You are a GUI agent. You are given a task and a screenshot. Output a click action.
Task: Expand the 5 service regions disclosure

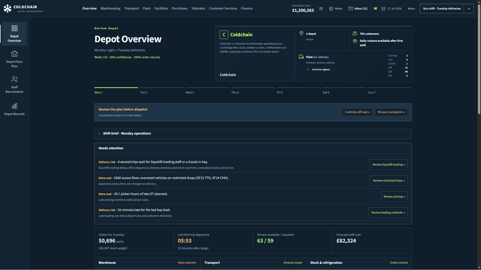[319, 69]
